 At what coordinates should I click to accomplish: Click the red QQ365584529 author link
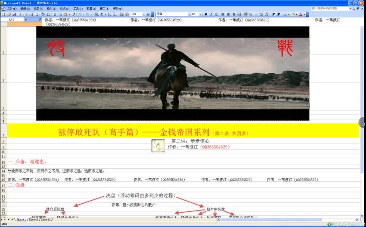[215, 147]
